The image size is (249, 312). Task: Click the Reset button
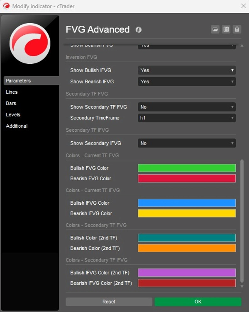pyautogui.click(x=109, y=302)
